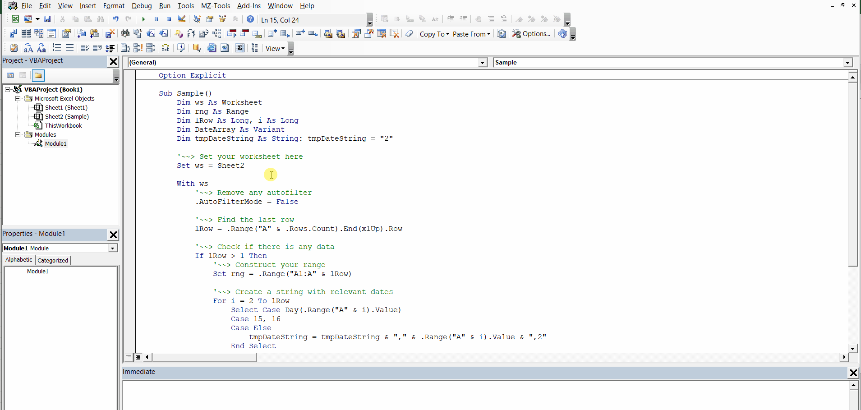Click the Internet Explorer globe icon in the toolbar
Image resolution: width=861 pixels, height=410 pixels.
tap(212, 48)
